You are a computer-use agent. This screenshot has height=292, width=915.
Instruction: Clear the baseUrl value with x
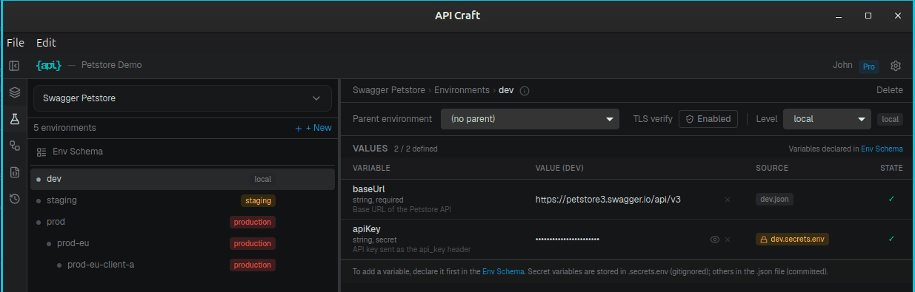click(x=728, y=200)
